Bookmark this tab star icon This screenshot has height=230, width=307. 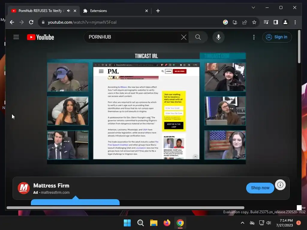tap(254, 22)
